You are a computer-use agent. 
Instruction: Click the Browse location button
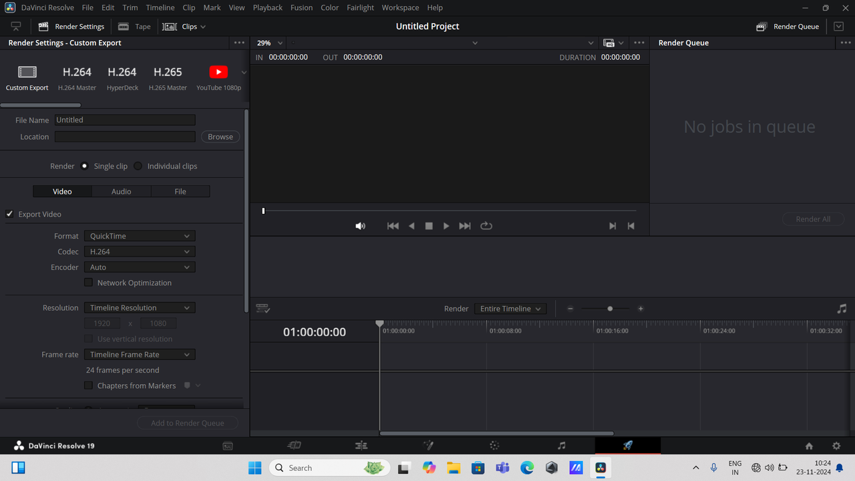pyautogui.click(x=220, y=136)
